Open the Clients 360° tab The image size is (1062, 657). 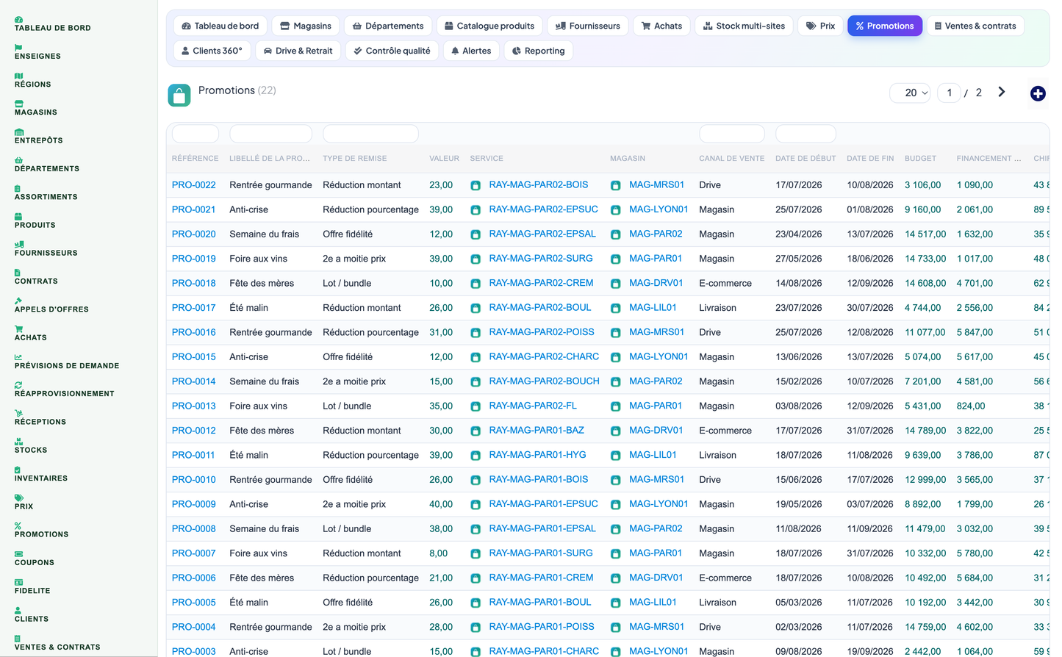pos(212,51)
